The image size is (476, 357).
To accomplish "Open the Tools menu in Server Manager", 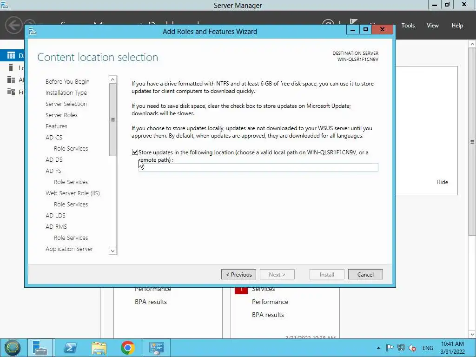I will (408, 26).
